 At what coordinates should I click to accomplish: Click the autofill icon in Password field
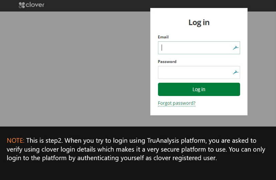pyautogui.click(x=236, y=72)
